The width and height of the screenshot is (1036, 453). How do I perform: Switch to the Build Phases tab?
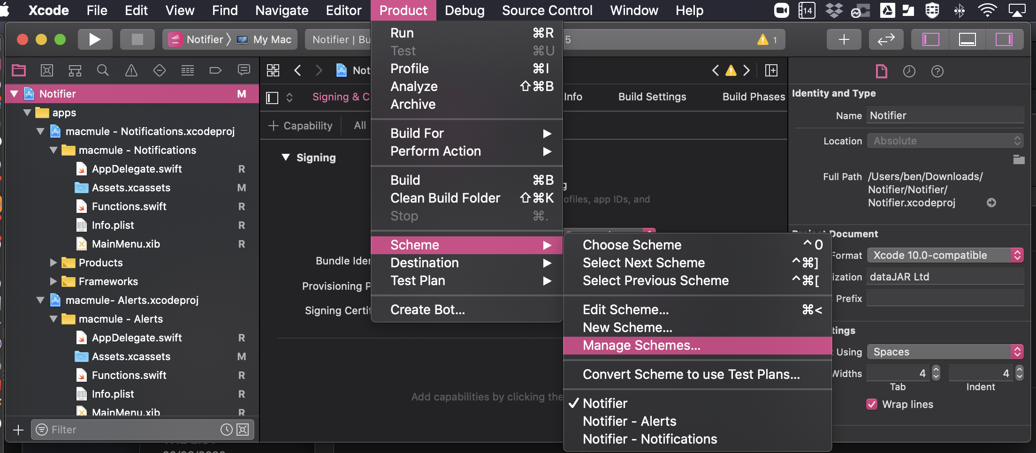[754, 97]
